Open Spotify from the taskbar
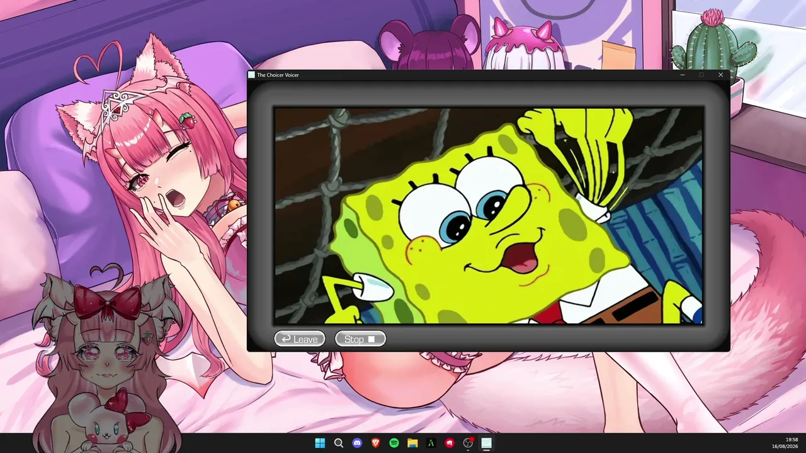The height and width of the screenshot is (453, 806). pos(394,443)
